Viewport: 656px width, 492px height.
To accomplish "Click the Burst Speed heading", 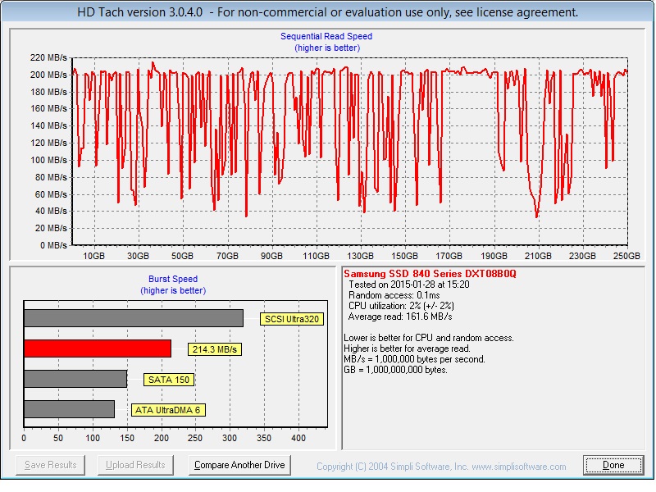I will click(x=173, y=279).
